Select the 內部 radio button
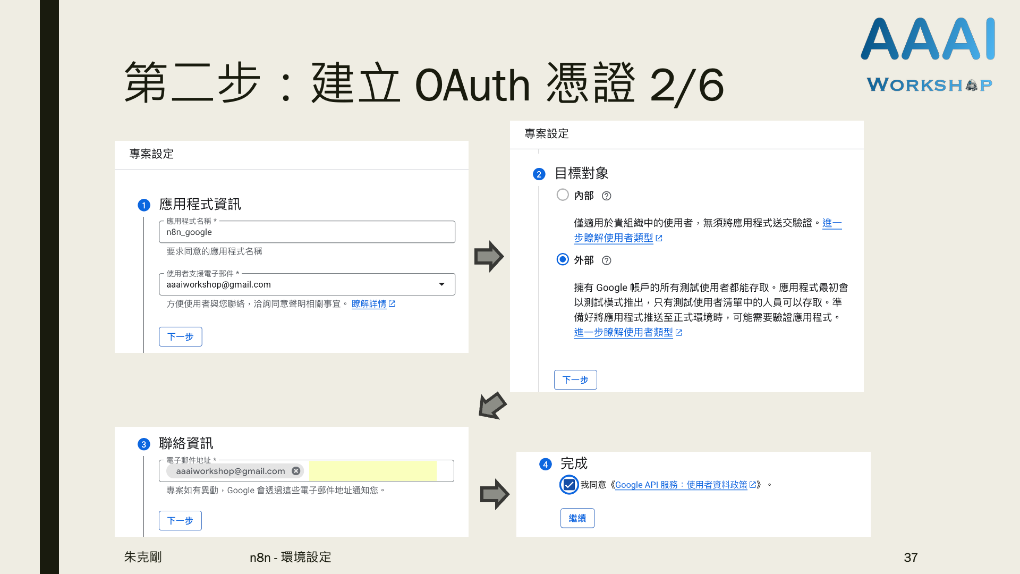This screenshot has height=574, width=1020. tap(563, 195)
